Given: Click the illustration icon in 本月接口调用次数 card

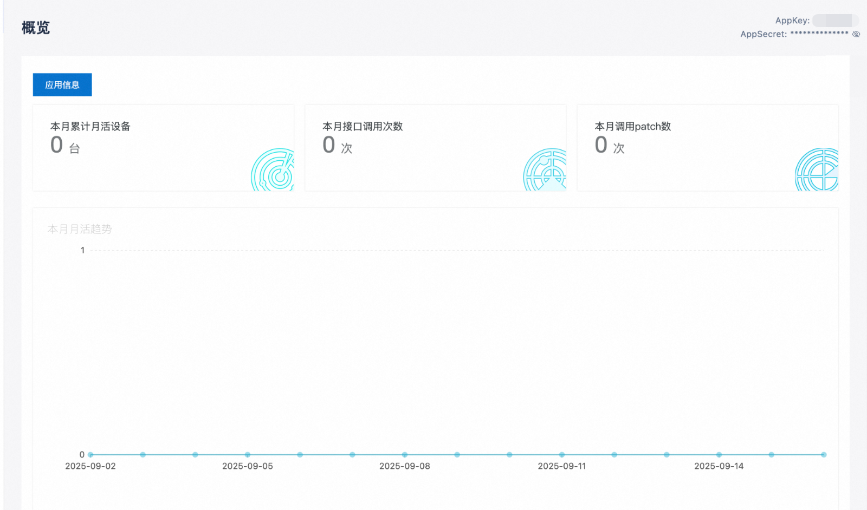Looking at the screenshot, I should click(x=545, y=169).
